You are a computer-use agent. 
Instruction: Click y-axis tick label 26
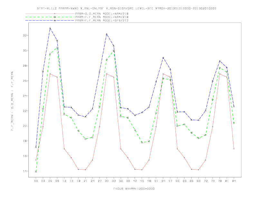(x=25, y=81)
